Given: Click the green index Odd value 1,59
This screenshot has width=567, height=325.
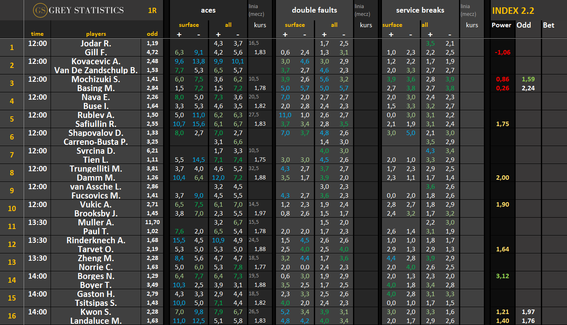Looking at the screenshot, I should coord(528,79).
